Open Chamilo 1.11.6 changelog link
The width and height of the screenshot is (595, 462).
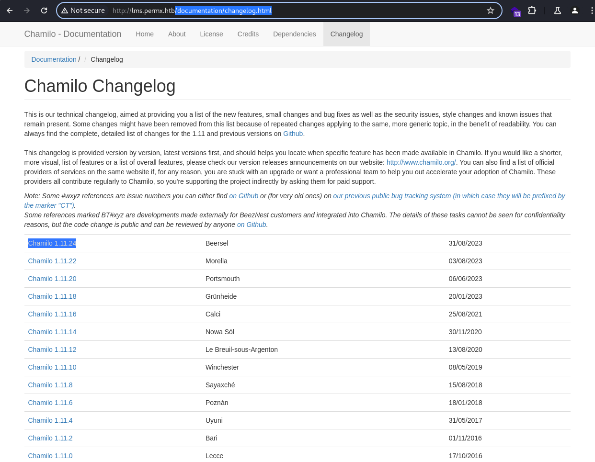50,403
